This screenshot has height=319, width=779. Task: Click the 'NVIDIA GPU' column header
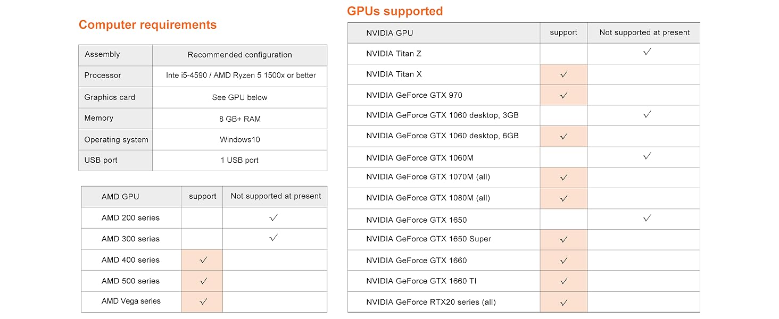coord(389,33)
